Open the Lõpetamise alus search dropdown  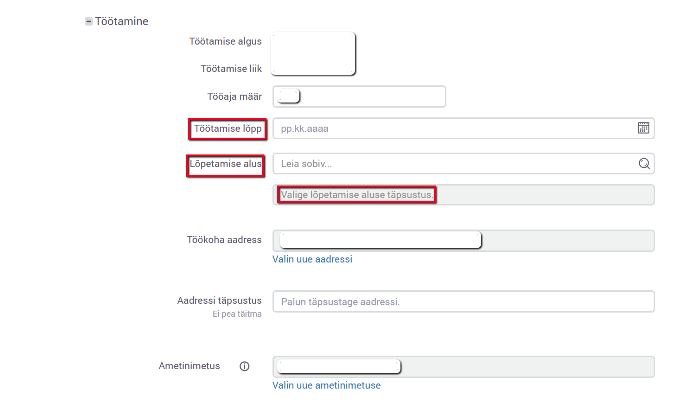(x=450, y=164)
